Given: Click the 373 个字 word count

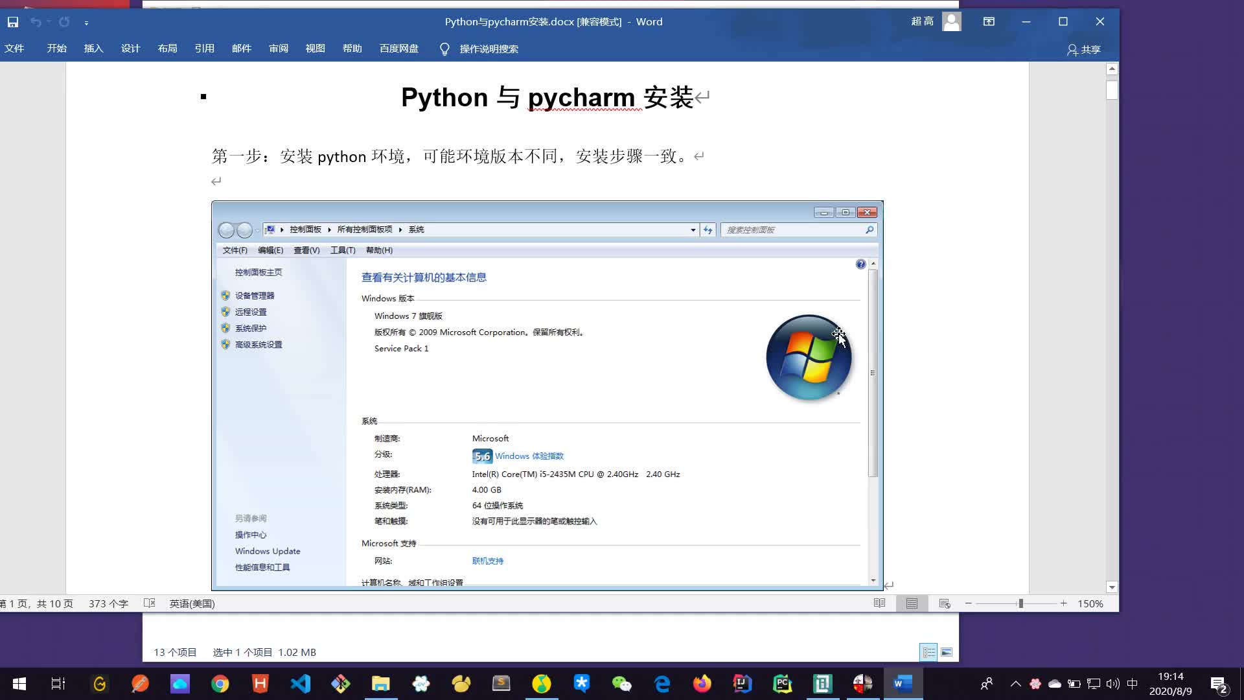Looking at the screenshot, I should click(108, 603).
